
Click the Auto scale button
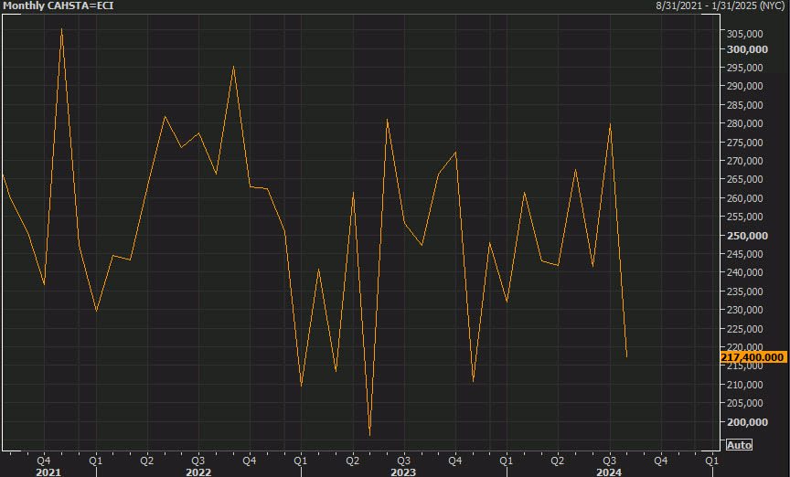(739, 445)
